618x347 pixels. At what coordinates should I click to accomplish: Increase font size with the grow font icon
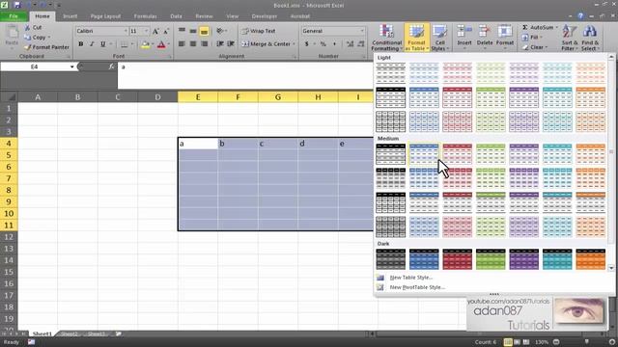click(155, 31)
